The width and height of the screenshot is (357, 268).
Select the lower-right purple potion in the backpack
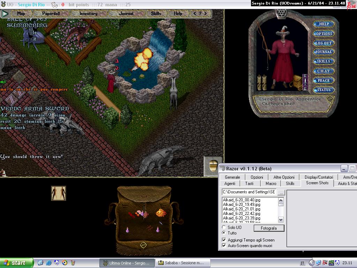(158, 230)
